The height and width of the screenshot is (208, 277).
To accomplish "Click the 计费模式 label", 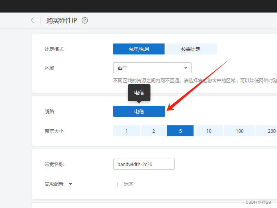I will coord(54,49).
